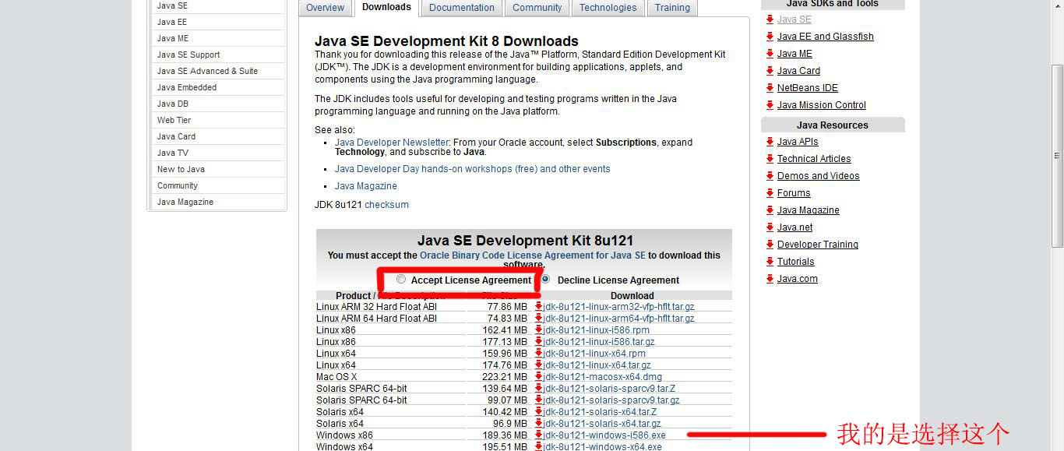Click the download icon beside Forums
The image size is (1064, 451).
(770, 192)
